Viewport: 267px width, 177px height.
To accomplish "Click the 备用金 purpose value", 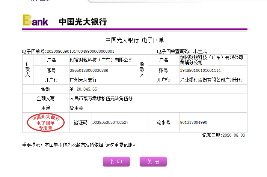I will (76, 108).
